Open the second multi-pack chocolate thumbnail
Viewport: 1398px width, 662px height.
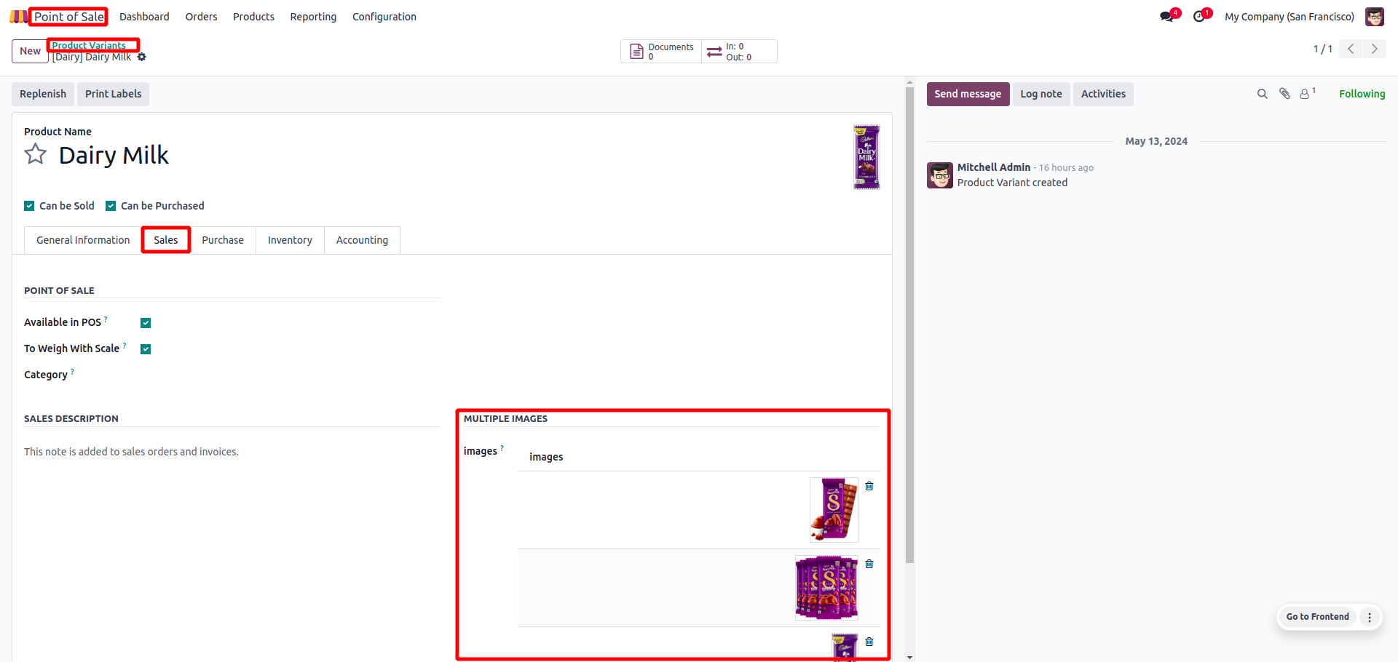click(x=826, y=588)
